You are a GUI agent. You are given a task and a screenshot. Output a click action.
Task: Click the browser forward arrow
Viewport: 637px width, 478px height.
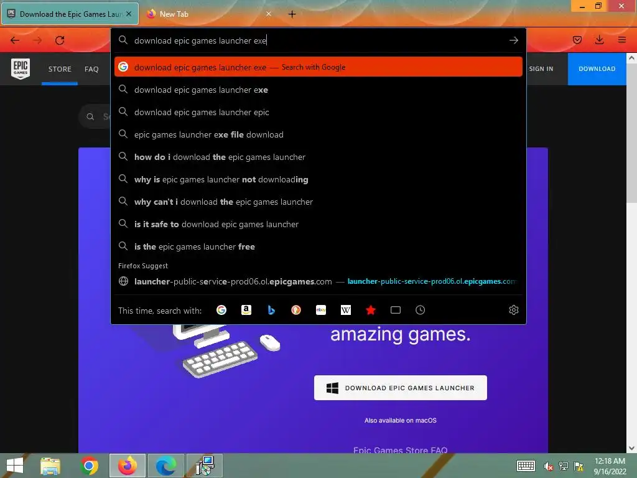click(x=37, y=40)
